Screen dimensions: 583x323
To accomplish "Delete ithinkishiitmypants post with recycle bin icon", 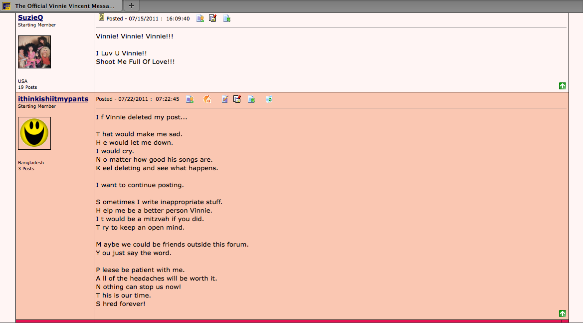I will (x=269, y=99).
